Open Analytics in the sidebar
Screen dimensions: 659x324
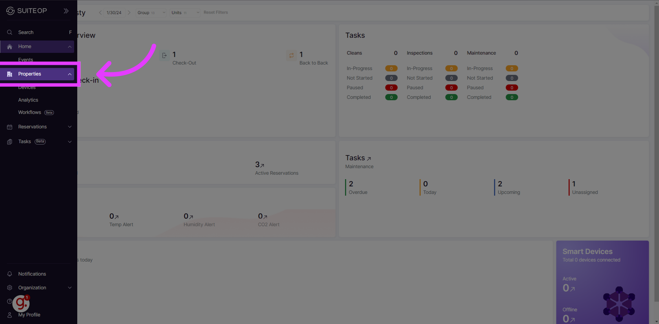[28, 100]
